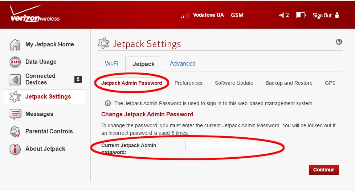
Task: Open help via the question mark icon
Action: (x=339, y=42)
